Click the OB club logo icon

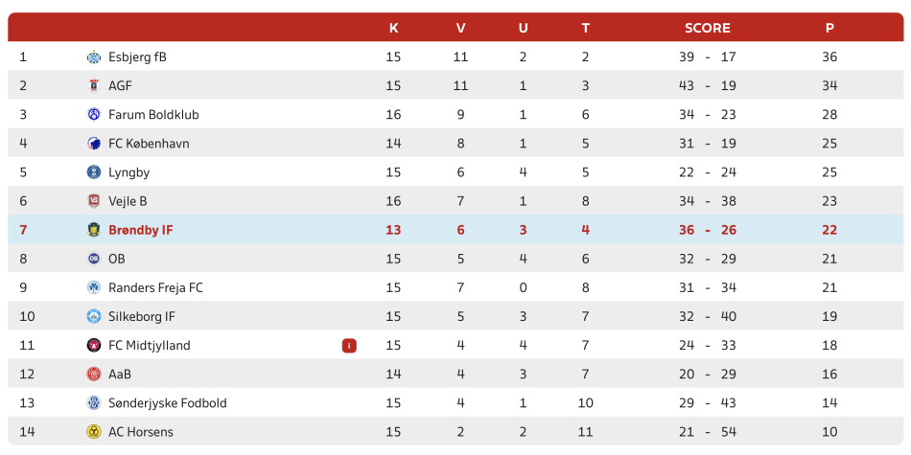pos(94,259)
